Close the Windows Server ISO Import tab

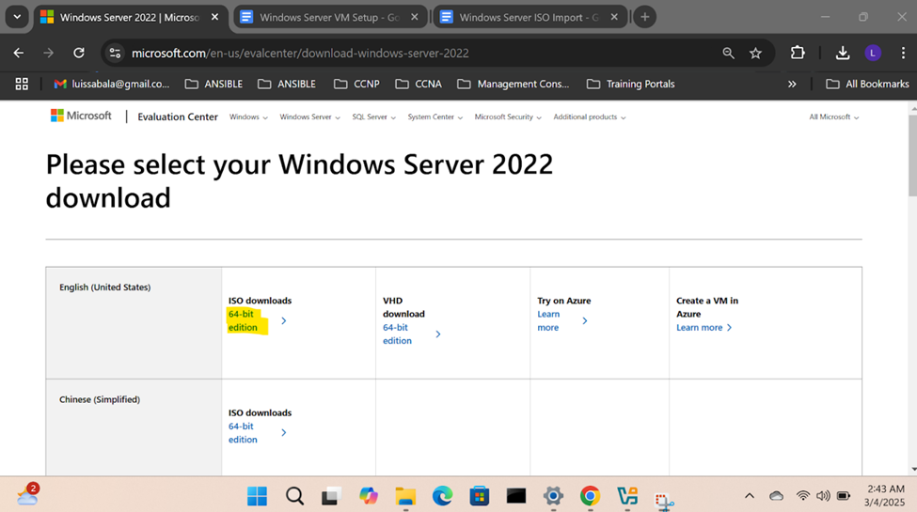(614, 17)
